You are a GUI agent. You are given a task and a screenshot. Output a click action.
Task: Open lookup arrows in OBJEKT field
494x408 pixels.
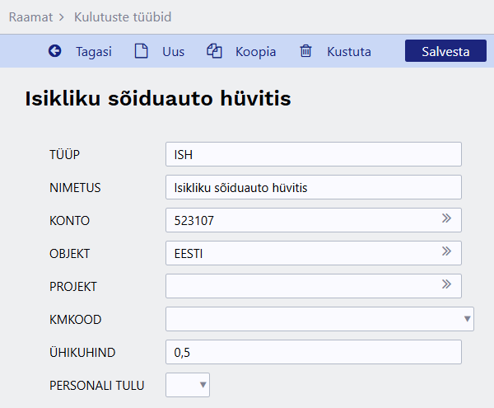pyautogui.click(x=446, y=252)
